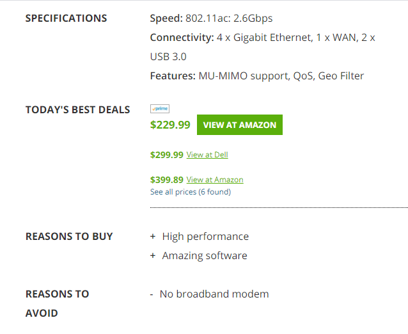Click the plus sign beside High performance
408x334 pixels.
pos(153,236)
